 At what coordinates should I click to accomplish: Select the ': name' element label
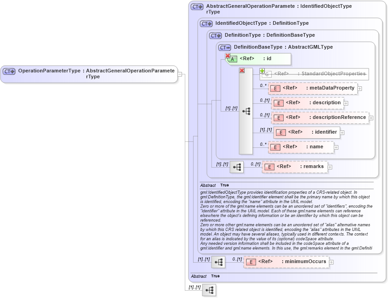315,146
